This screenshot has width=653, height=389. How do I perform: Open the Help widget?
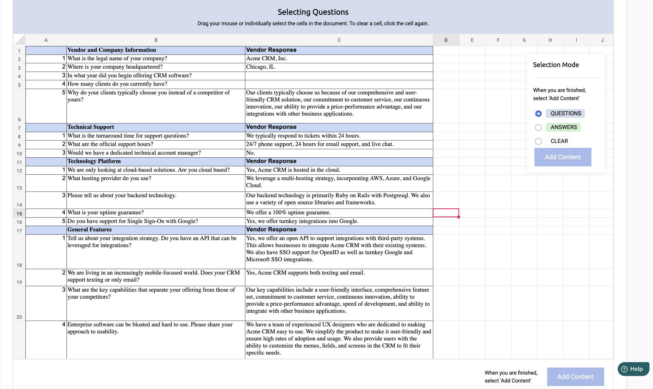[633, 369]
